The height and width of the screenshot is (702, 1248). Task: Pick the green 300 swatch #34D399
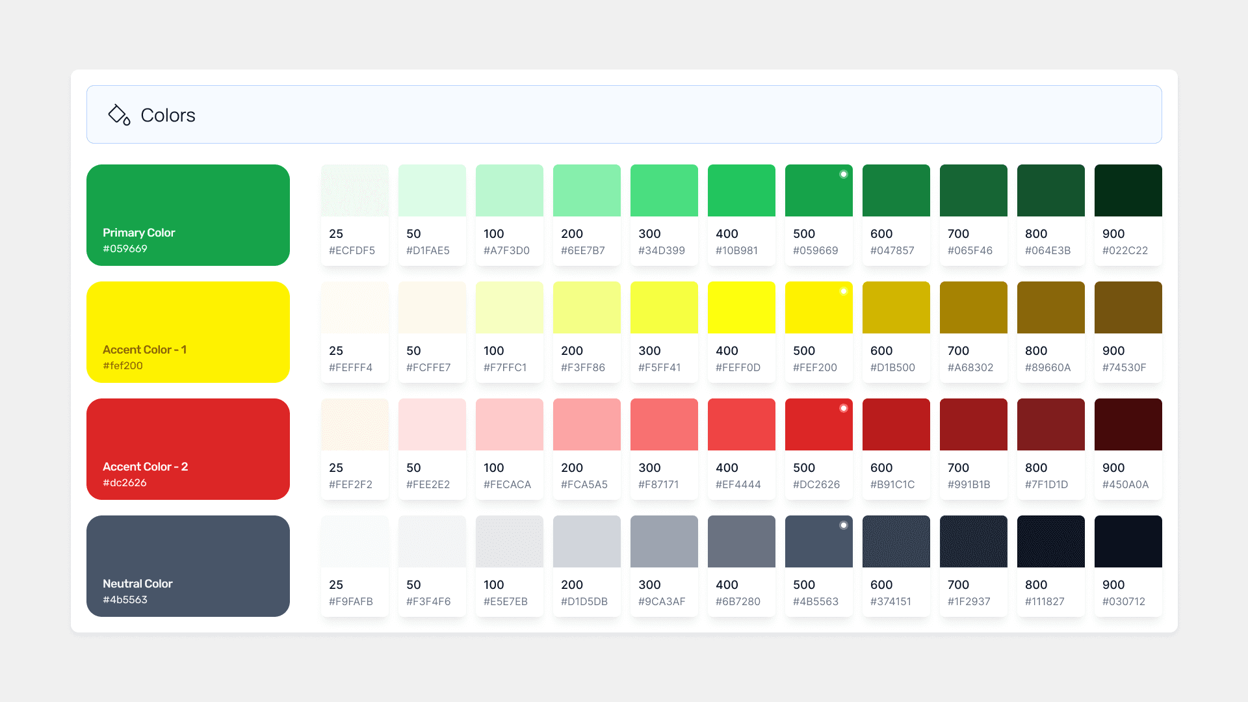click(664, 190)
